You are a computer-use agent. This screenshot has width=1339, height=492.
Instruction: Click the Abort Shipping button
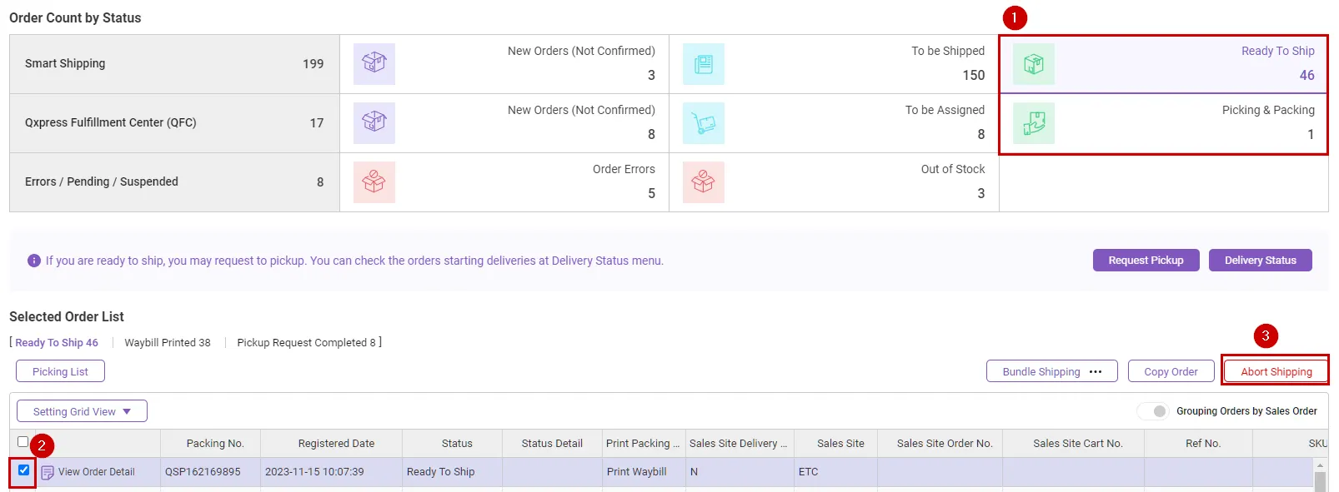1276,371
